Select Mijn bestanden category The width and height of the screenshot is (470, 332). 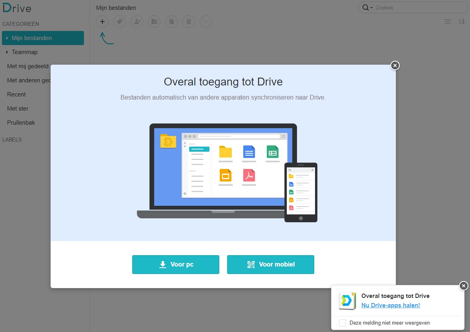click(x=43, y=38)
